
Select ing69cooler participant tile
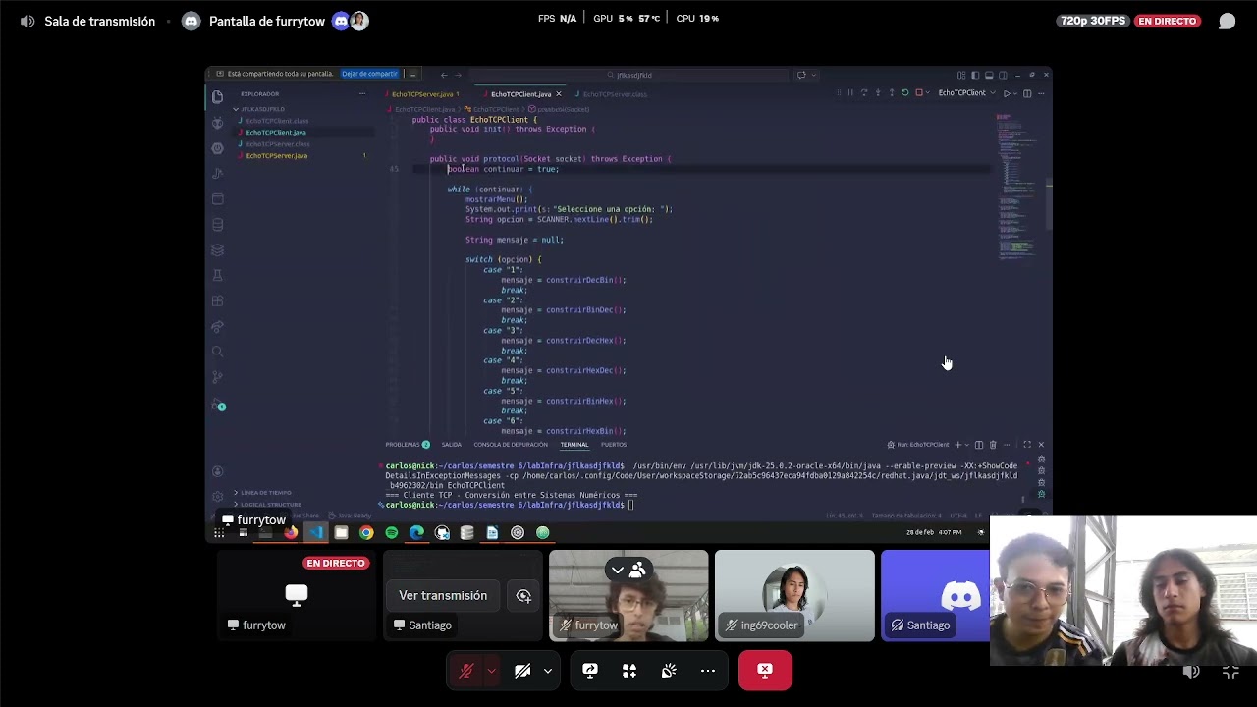[794, 595]
